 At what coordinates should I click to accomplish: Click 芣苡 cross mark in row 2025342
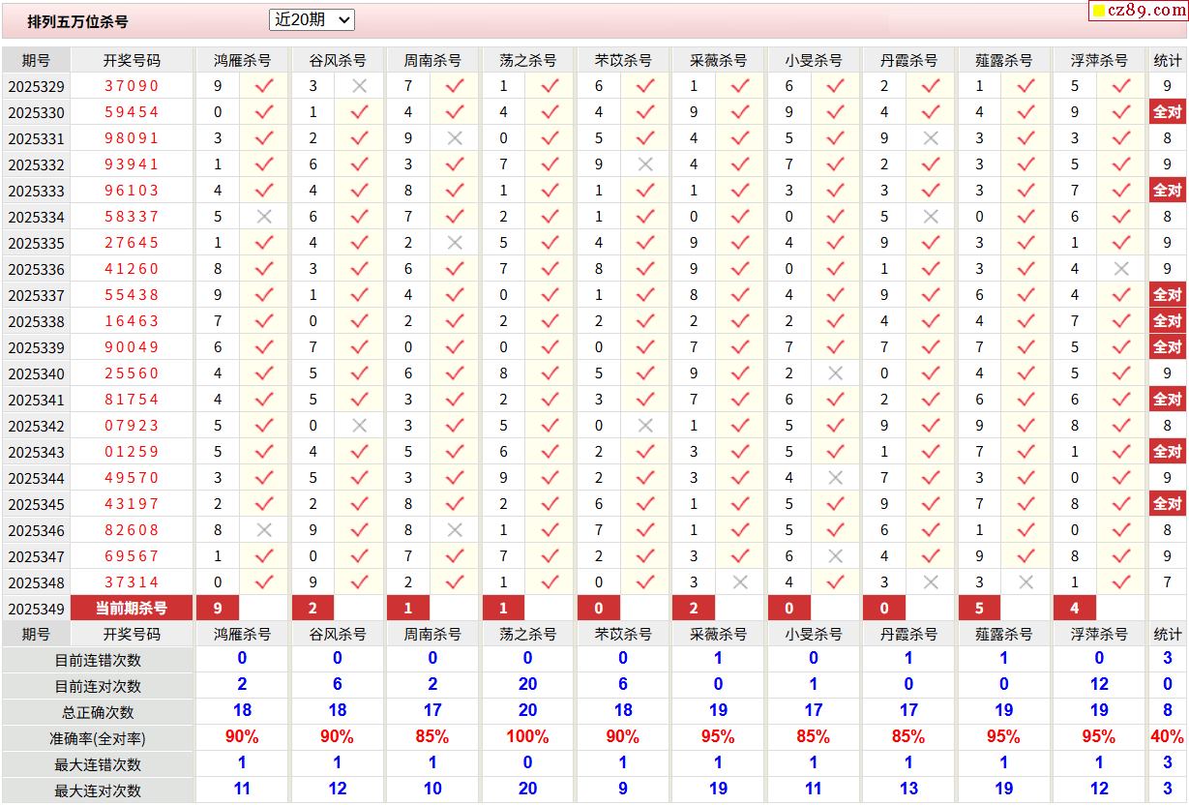pyautogui.click(x=645, y=426)
